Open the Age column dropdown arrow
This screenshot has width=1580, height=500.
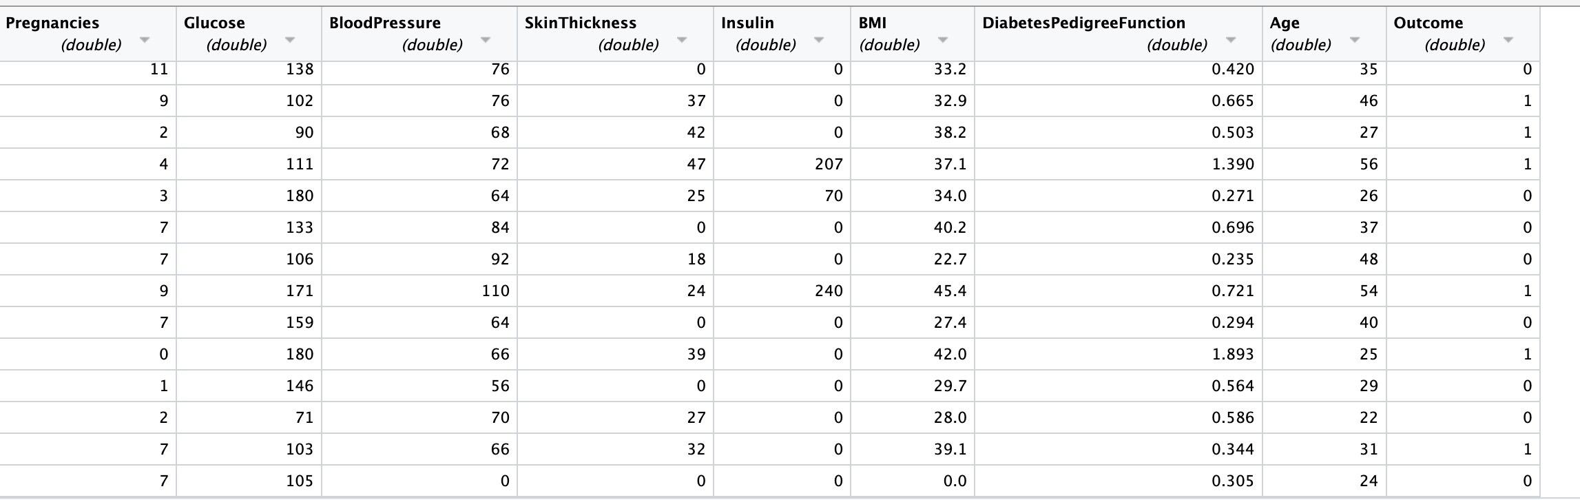tap(1355, 40)
